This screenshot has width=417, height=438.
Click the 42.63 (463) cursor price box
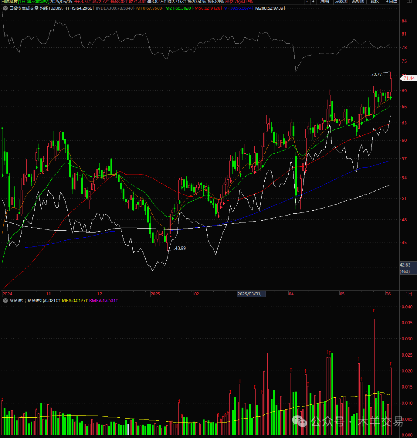(408, 268)
